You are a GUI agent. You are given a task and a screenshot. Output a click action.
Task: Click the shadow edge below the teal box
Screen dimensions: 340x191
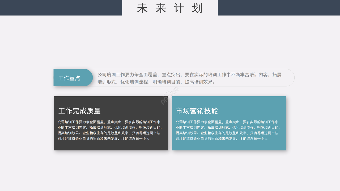click(229, 152)
